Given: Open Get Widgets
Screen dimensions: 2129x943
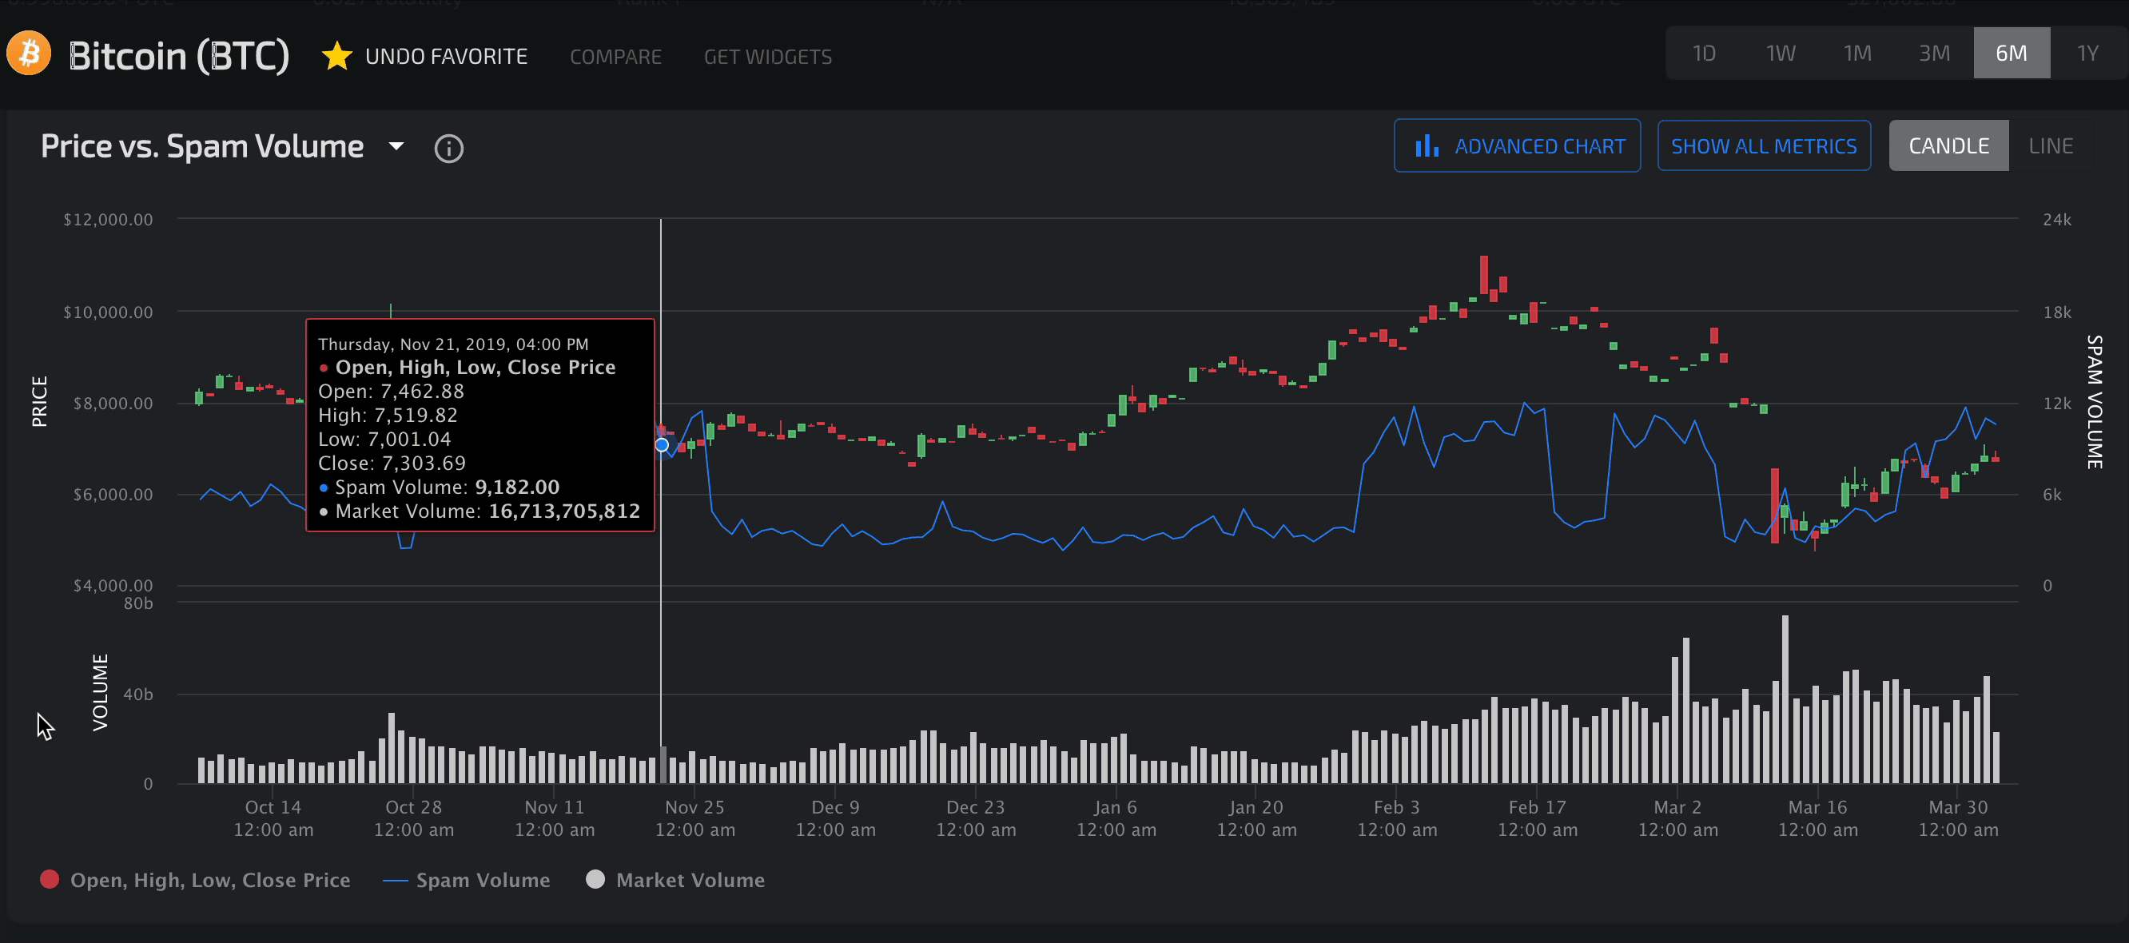Looking at the screenshot, I should pyautogui.click(x=768, y=57).
